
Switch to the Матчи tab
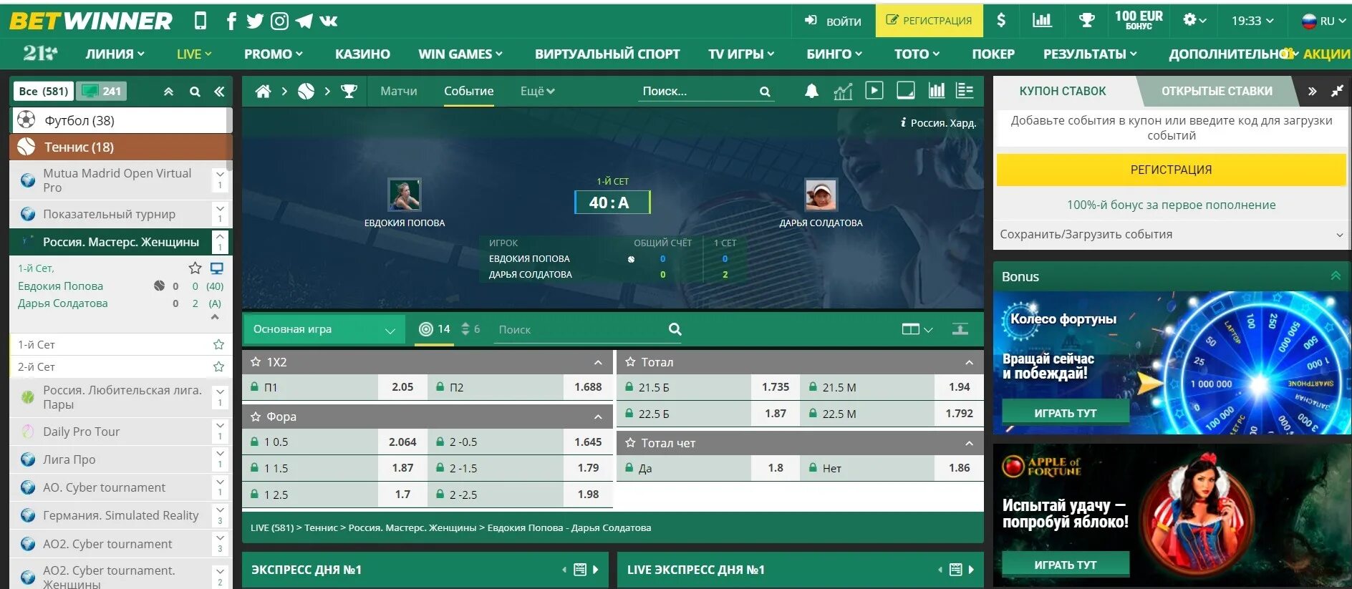[x=399, y=91]
